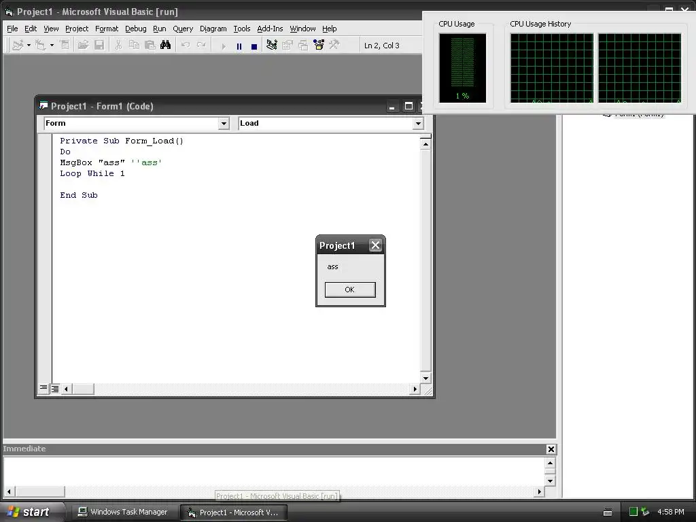Image resolution: width=696 pixels, height=522 pixels.
Task: Click the code window vertical scroll up arrow
Action: [425, 144]
